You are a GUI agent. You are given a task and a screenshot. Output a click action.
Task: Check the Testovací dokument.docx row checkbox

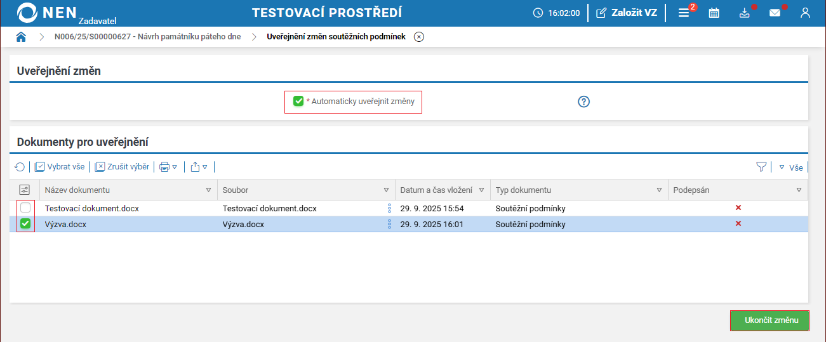click(25, 207)
